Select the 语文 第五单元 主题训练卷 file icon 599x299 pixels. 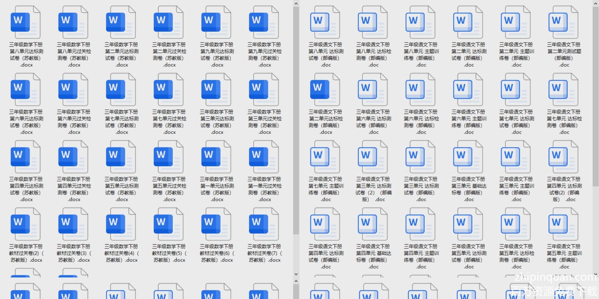[x=563, y=224]
